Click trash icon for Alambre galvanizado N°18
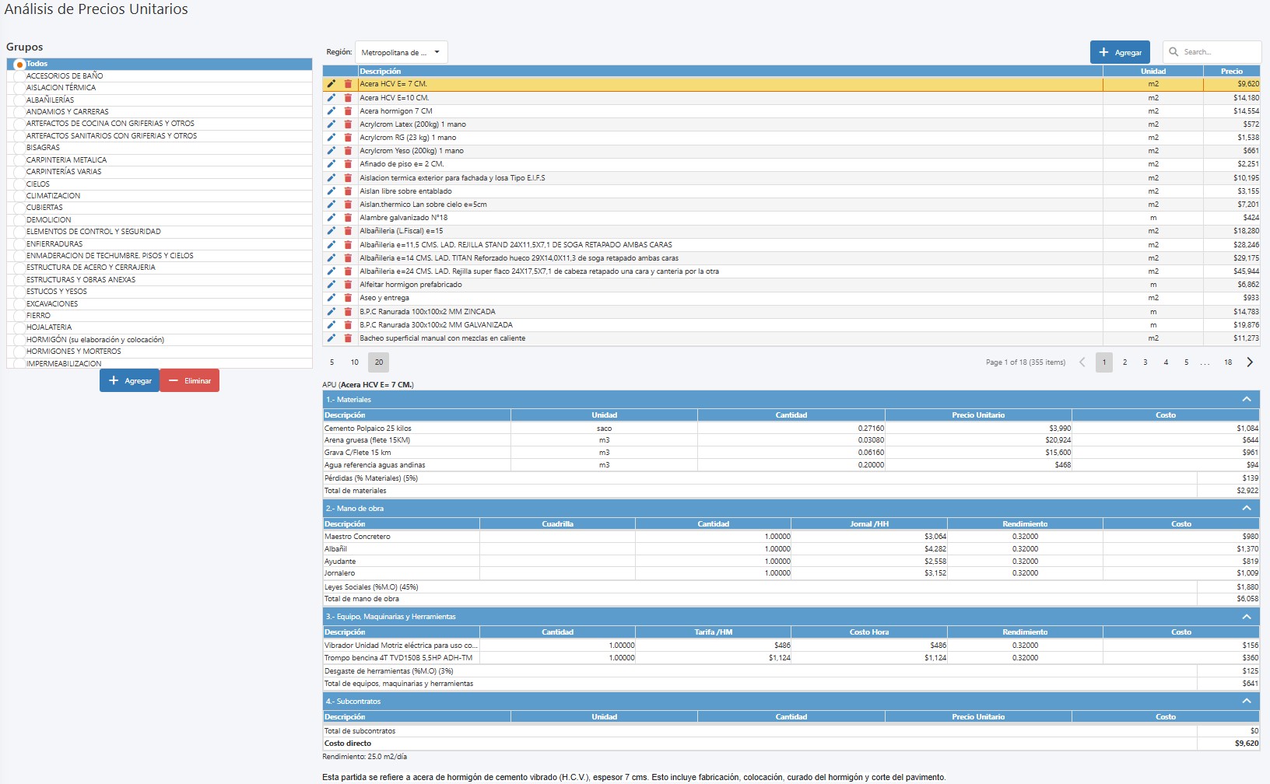The image size is (1270, 784). (x=348, y=218)
